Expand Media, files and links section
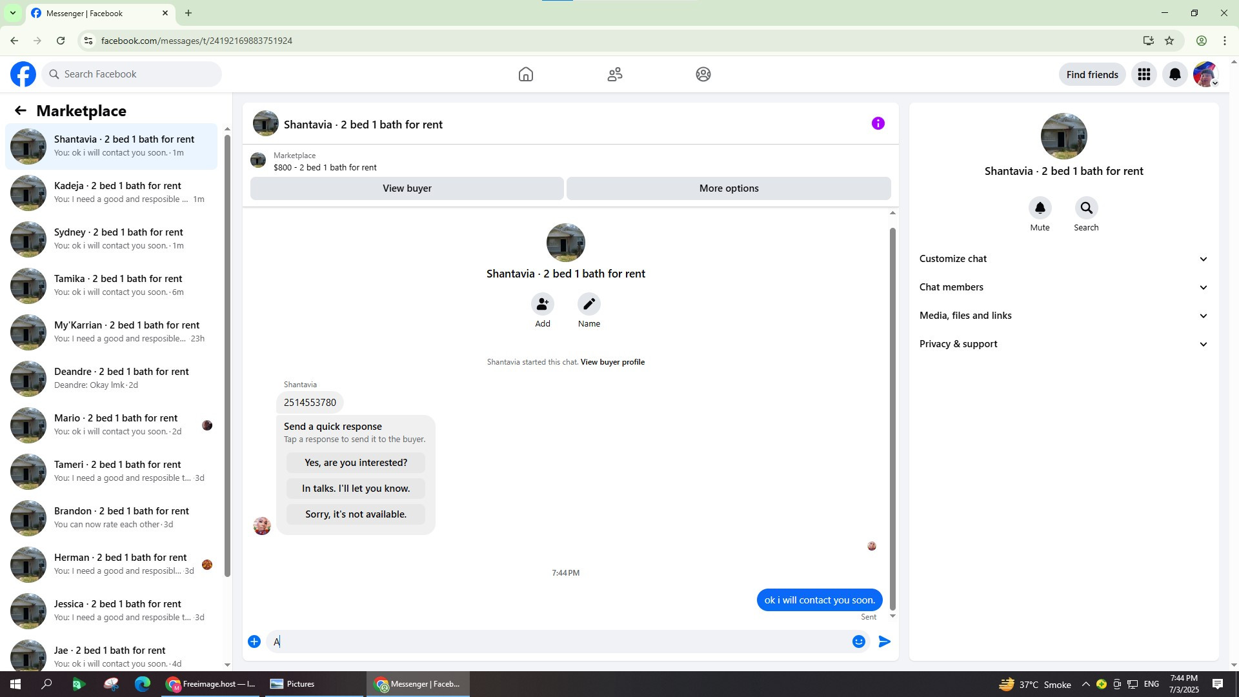1239x697 pixels. pos(1063,316)
